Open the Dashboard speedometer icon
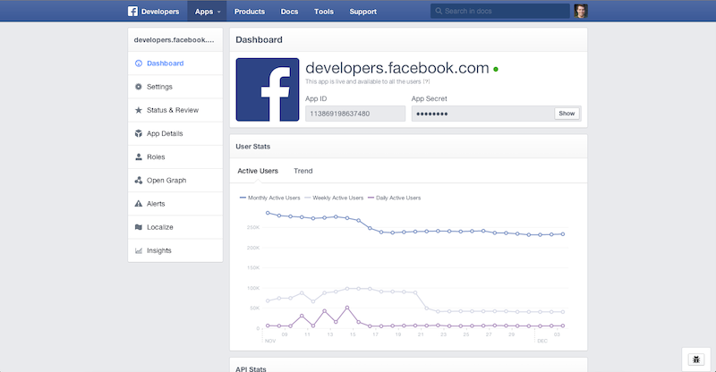Viewport: 716px width, 372px height. (x=139, y=63)
